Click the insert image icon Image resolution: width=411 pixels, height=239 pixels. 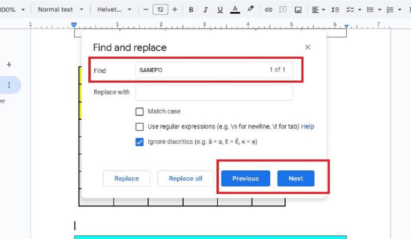click(298, 10)
